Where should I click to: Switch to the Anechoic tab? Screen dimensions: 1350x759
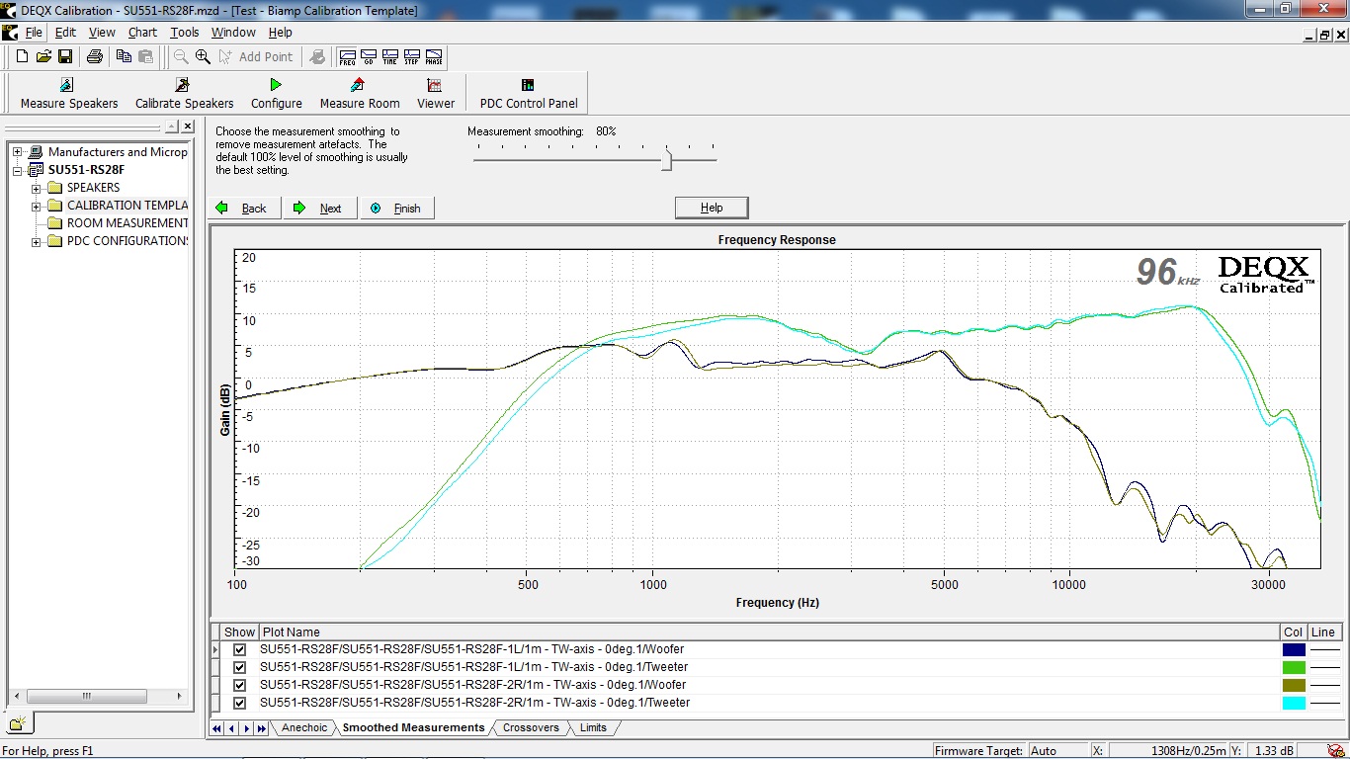303,728
